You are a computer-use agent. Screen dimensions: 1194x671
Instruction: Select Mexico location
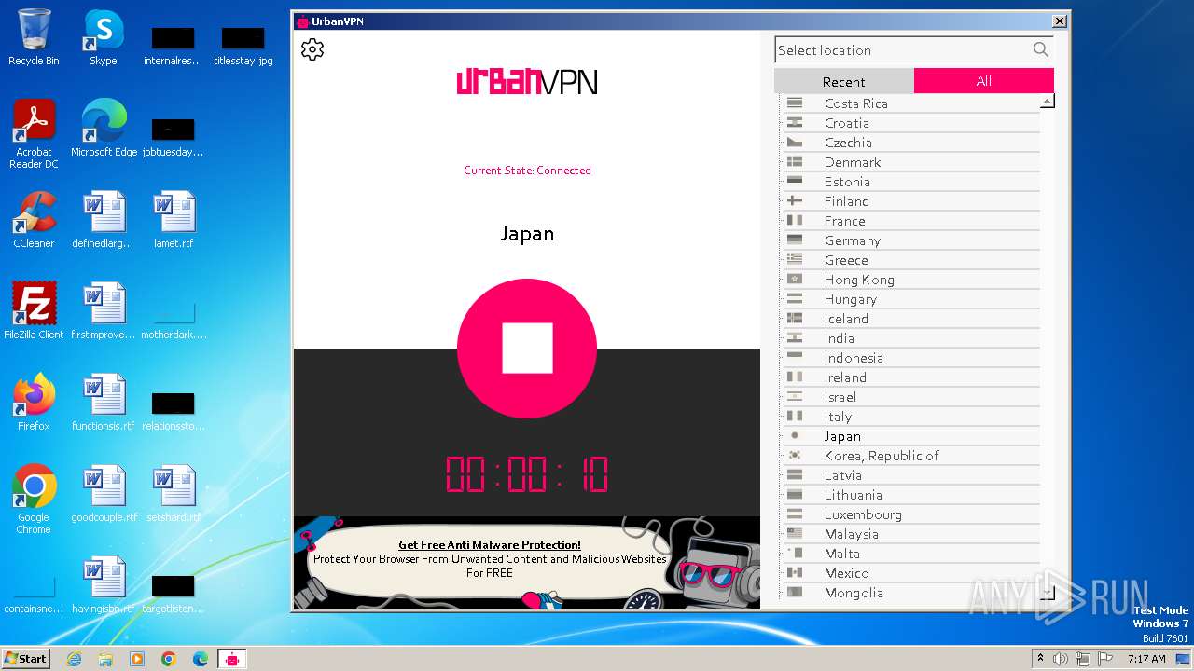(909, 573)
